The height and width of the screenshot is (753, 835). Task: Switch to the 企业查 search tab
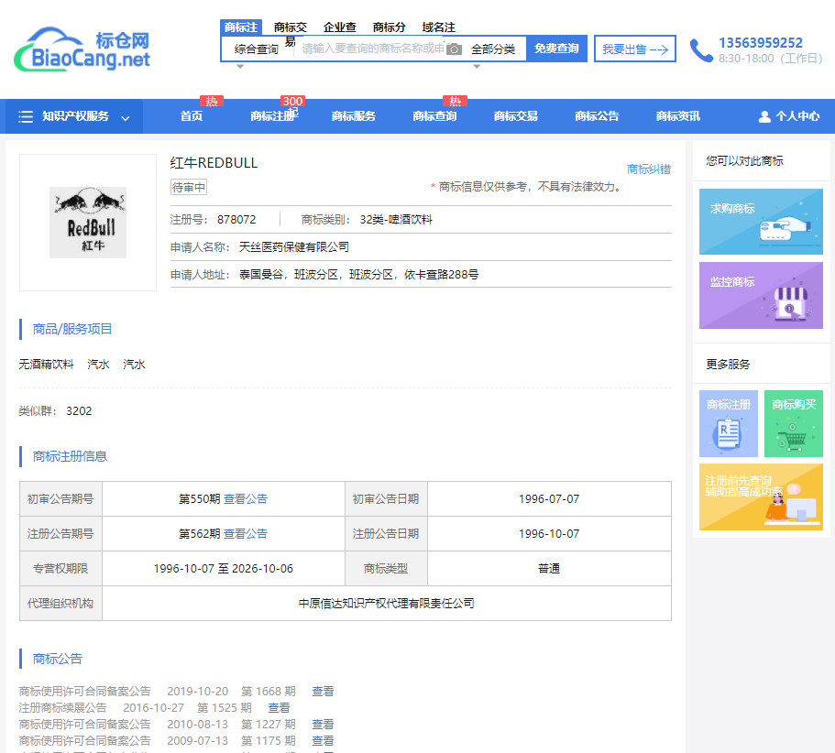[x=340, y=27]
